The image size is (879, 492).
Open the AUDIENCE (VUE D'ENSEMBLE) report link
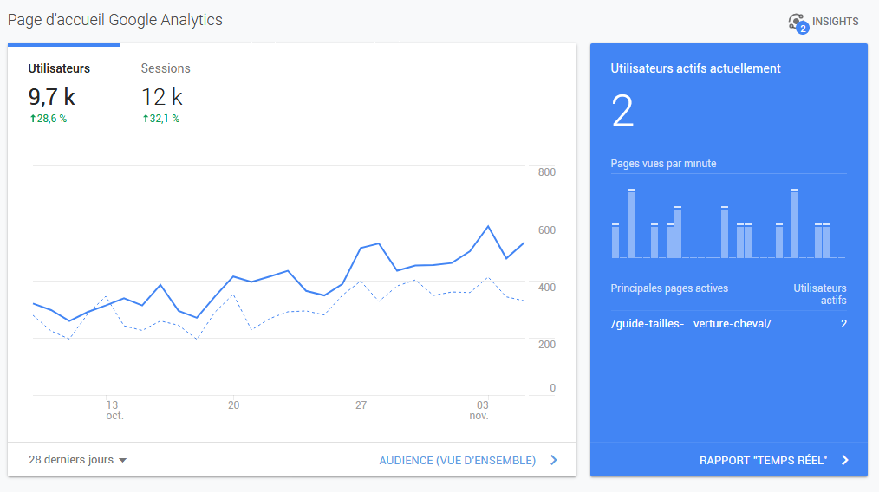(458, 460)
